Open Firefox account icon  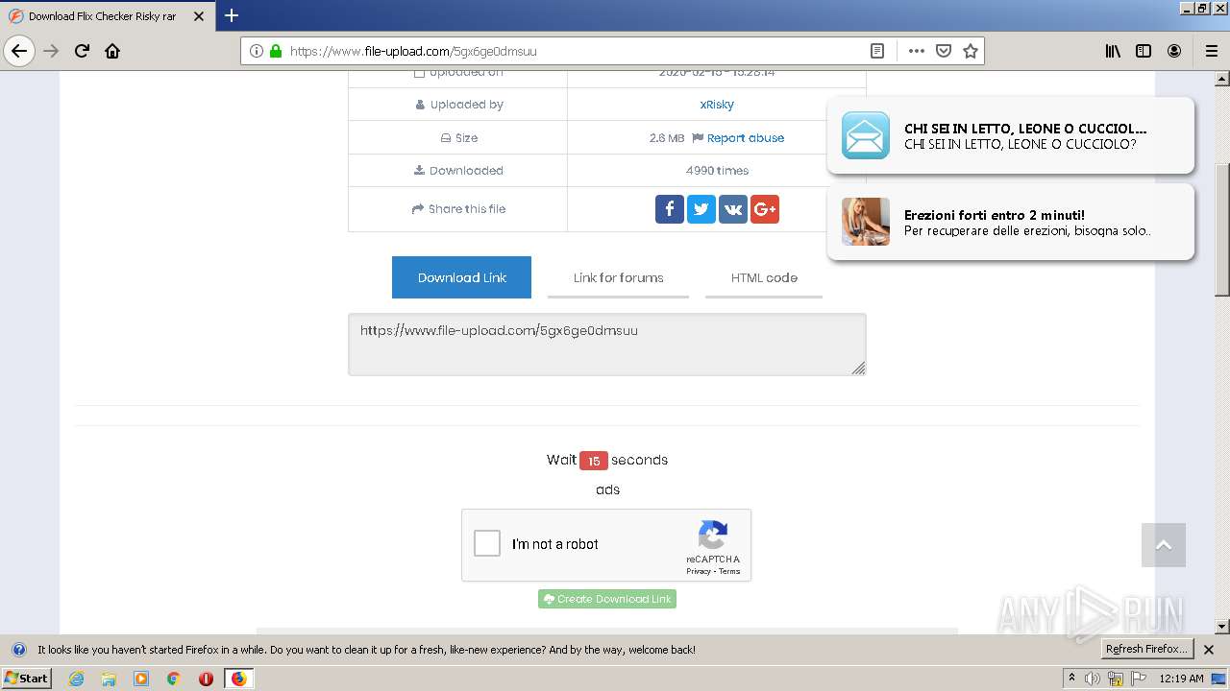point(1174,51)
